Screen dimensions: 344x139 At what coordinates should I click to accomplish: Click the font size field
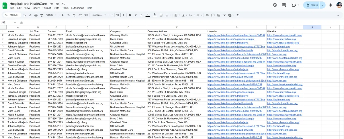coord(118,15)
